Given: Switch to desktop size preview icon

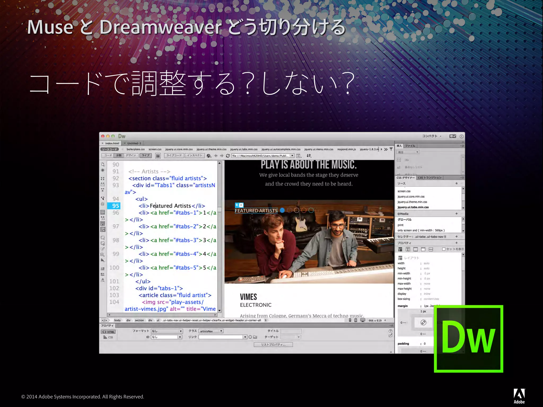Looking at the screenshot, I should pos(362,320).
